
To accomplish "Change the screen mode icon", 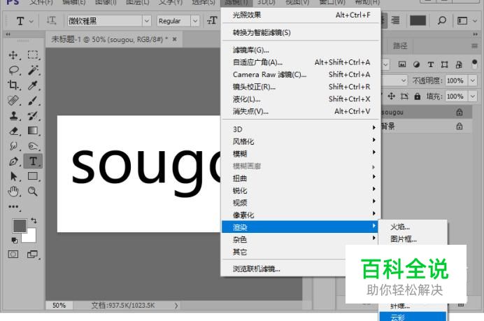I will click(32, 255).
